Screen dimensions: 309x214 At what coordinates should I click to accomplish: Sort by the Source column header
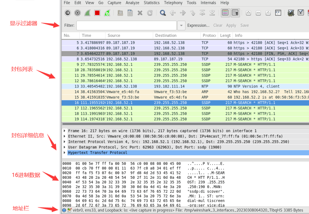129,35
